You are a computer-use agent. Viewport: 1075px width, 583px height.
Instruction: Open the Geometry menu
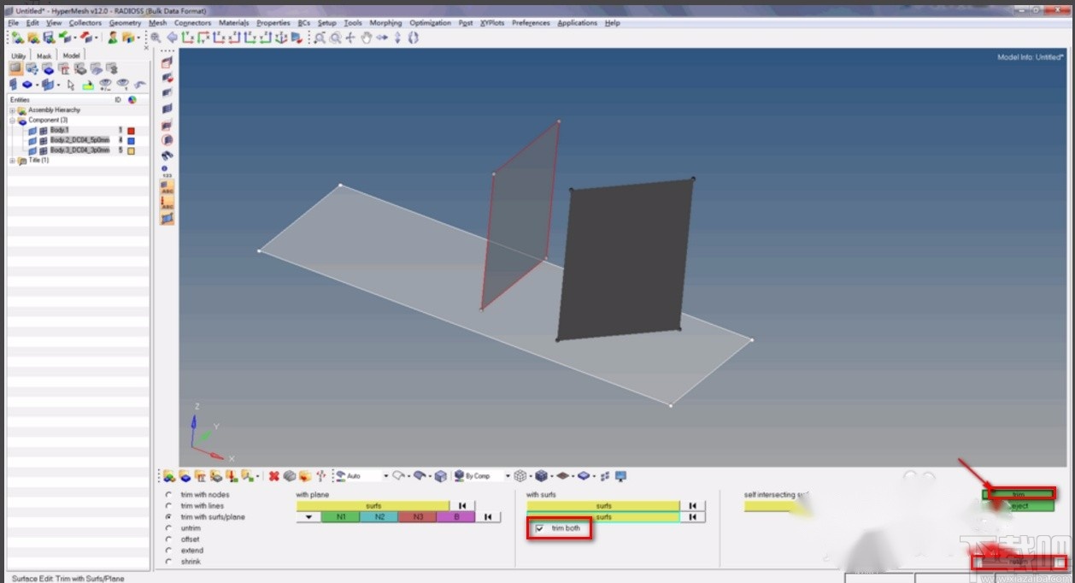125,23
